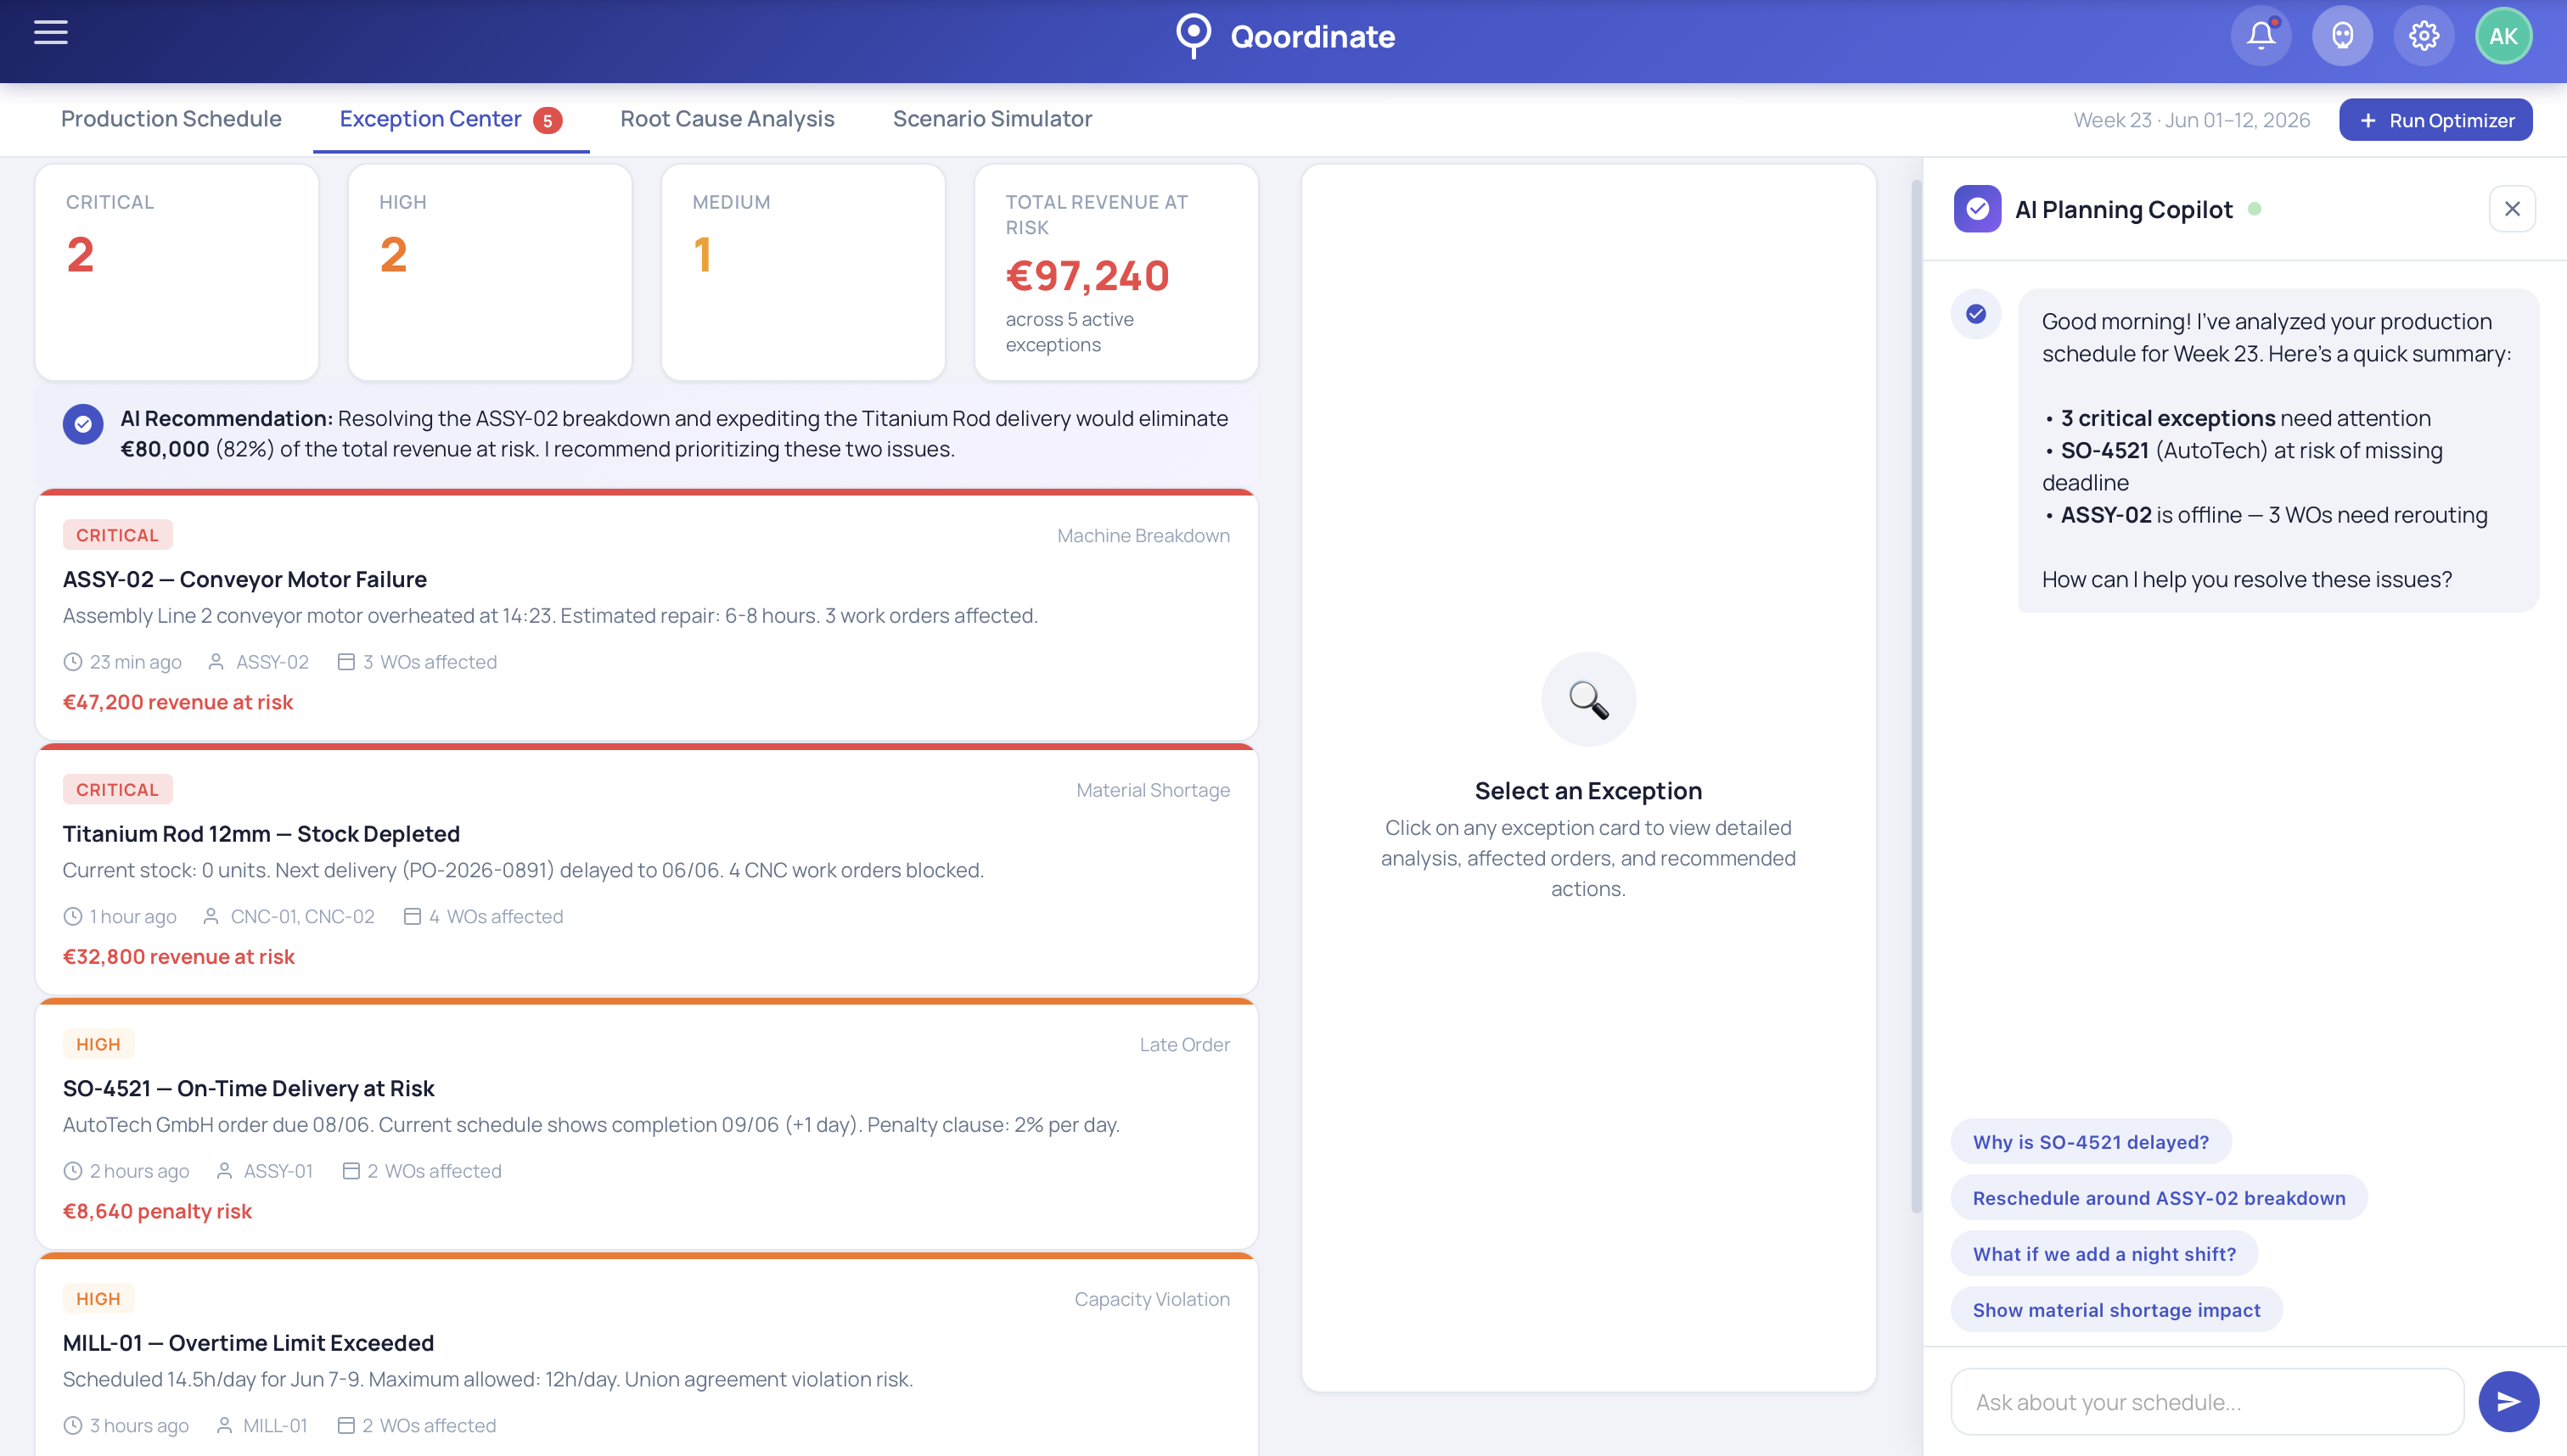Viewport: 2567px width, 1456px height.
Task: Click the CRITICAL tag on the Titanium Rod card
Action: (117, 789)
